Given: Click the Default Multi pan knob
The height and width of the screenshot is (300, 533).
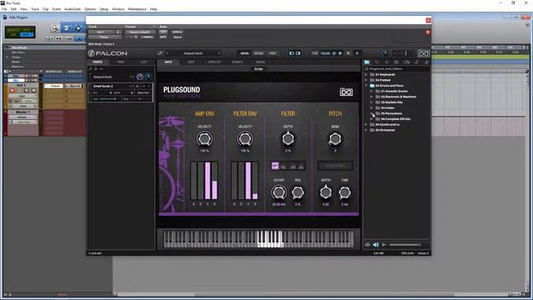Looking at the screenshot, I should [148, 77].
